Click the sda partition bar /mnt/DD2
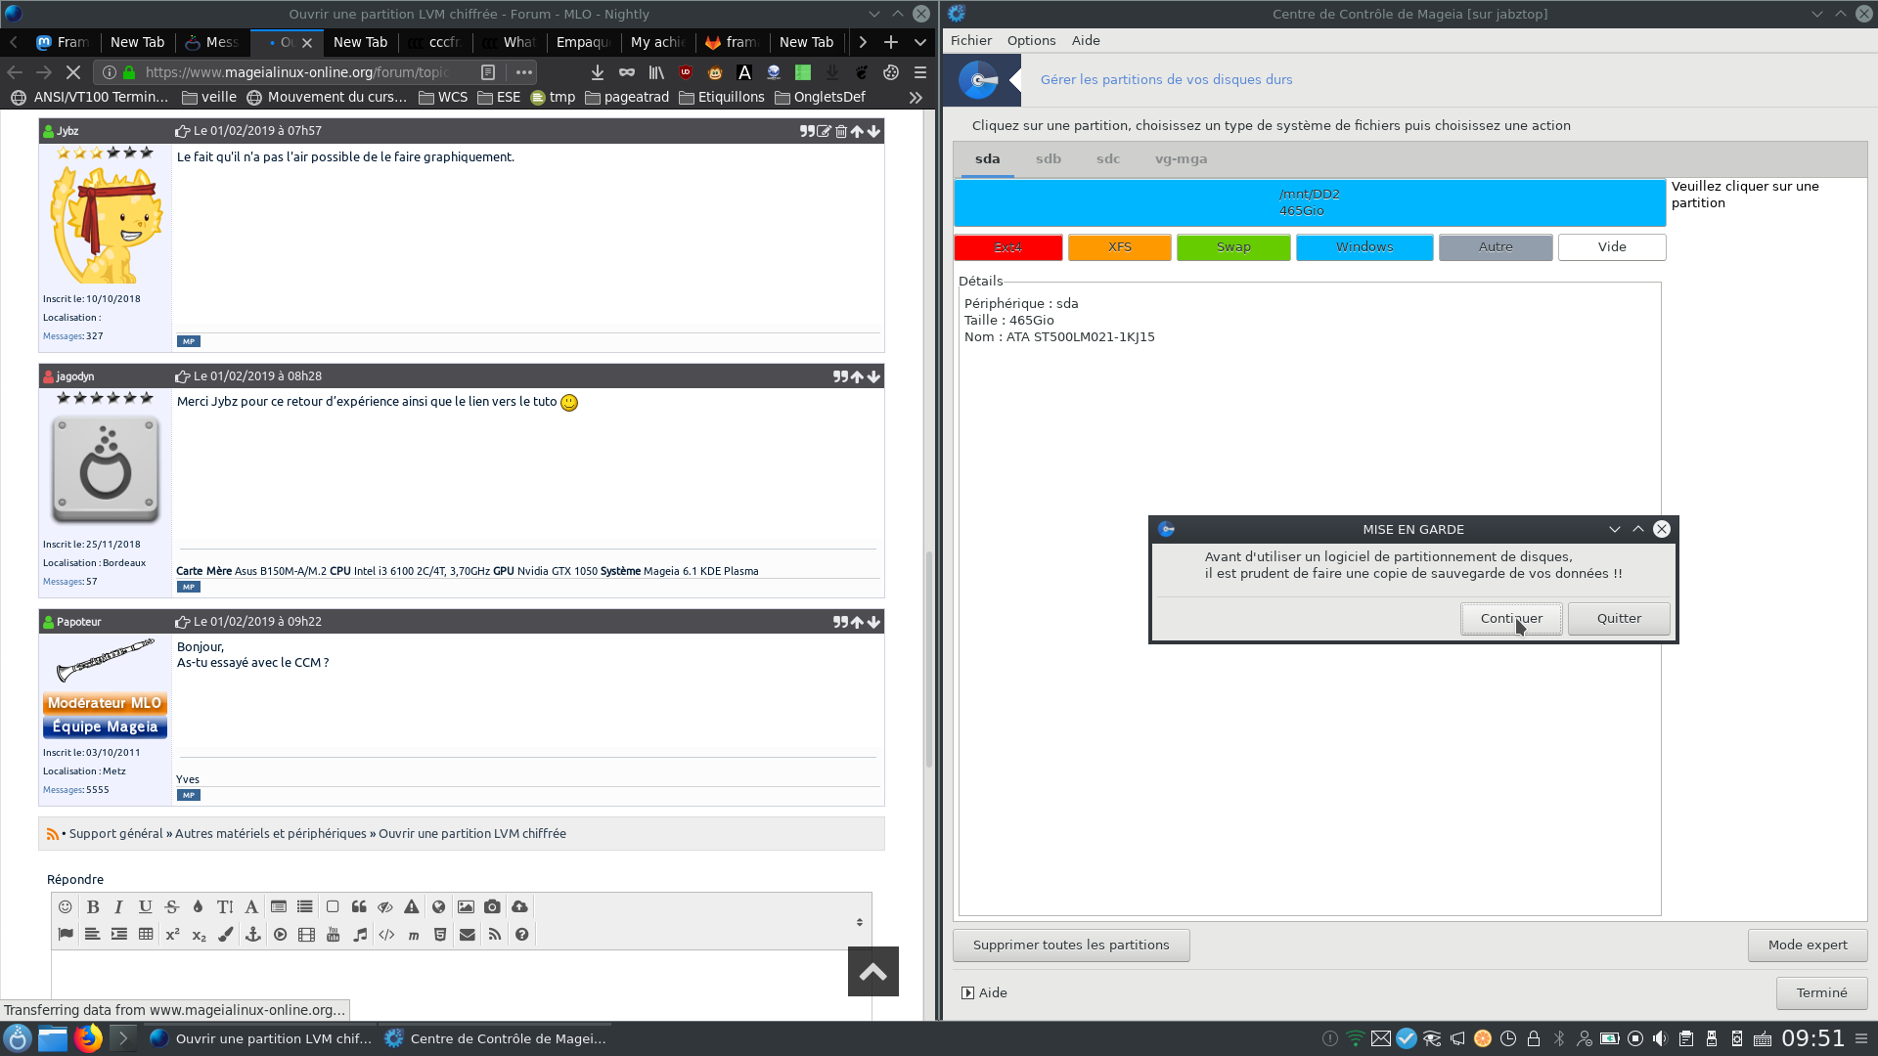Viewport: 1878px width, 1056px height. (x=1309, y=202)
